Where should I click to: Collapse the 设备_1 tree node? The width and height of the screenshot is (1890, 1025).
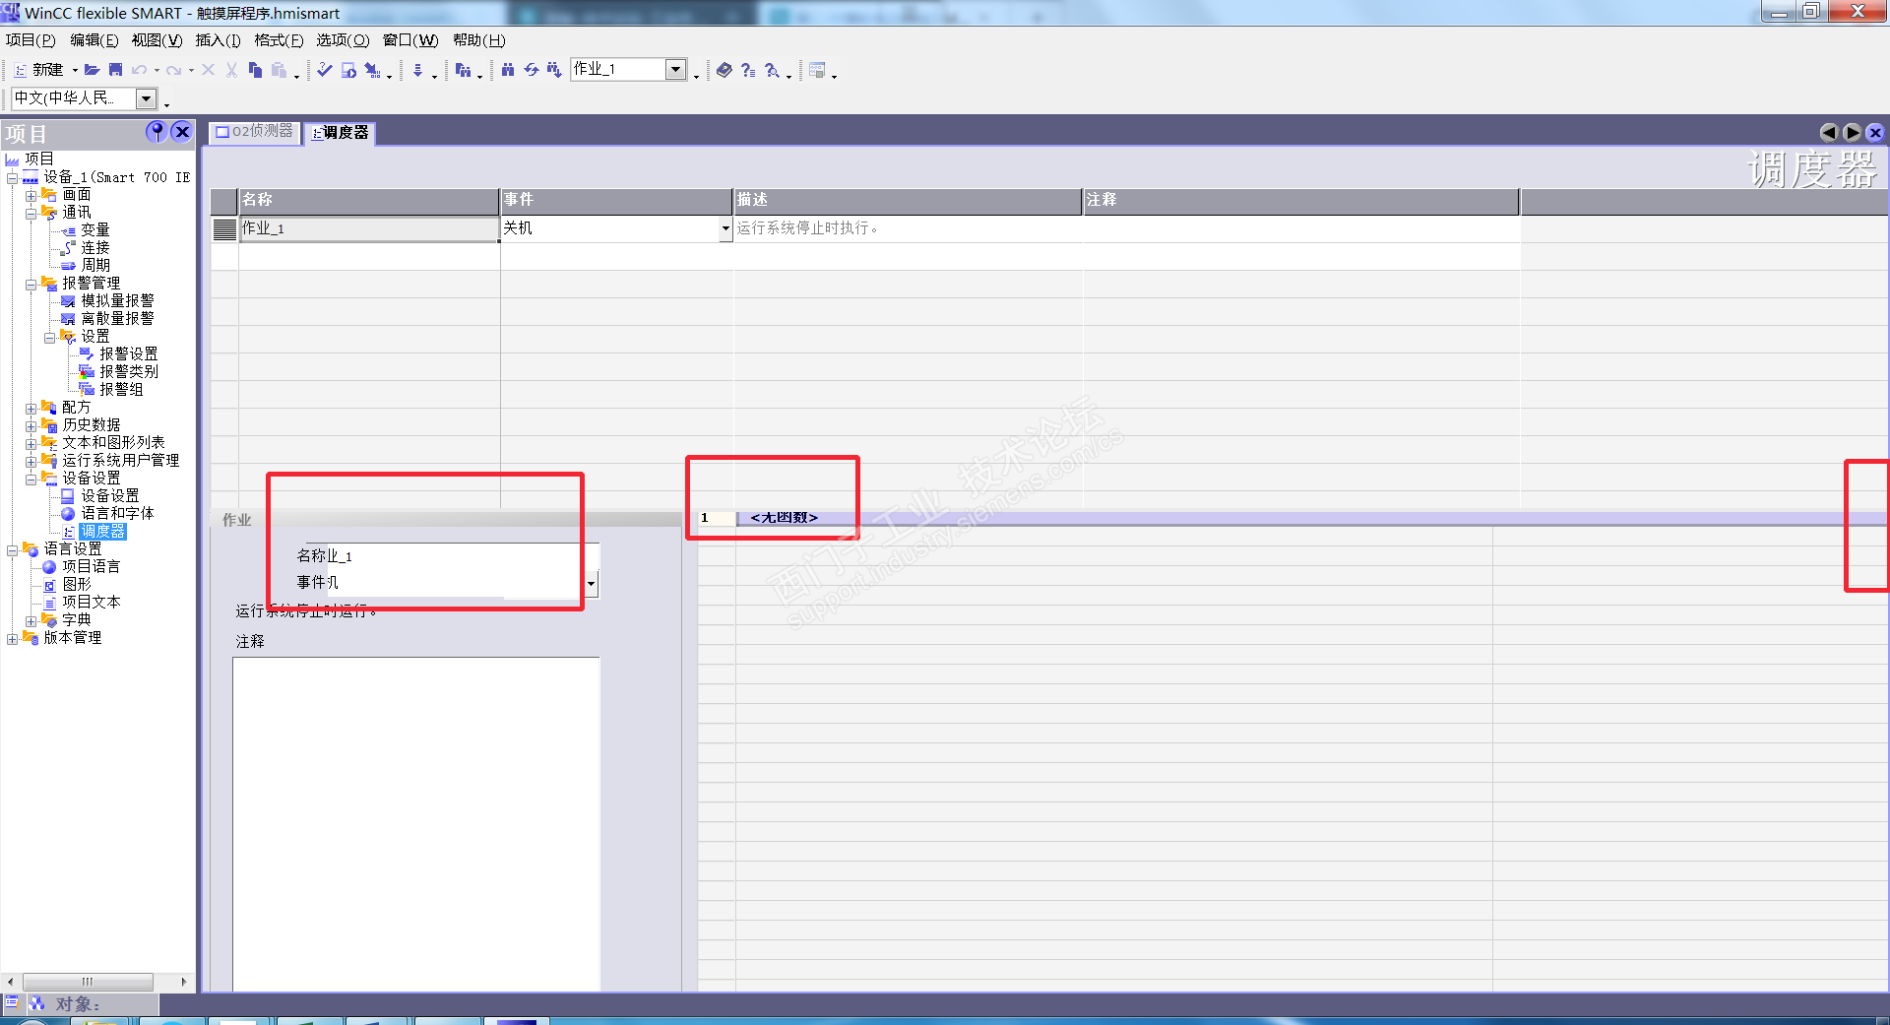(x=12, y=178)
